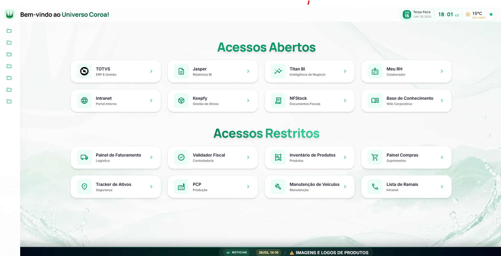
Task: Click the 'Acessos Abertos' heading
Action: tap(266, 47)
